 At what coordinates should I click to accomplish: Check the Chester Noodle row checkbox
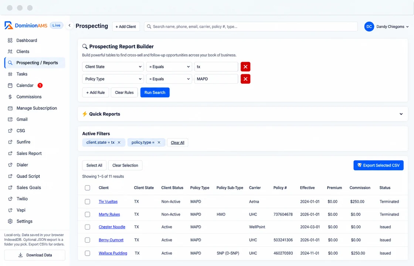(87, 227)
